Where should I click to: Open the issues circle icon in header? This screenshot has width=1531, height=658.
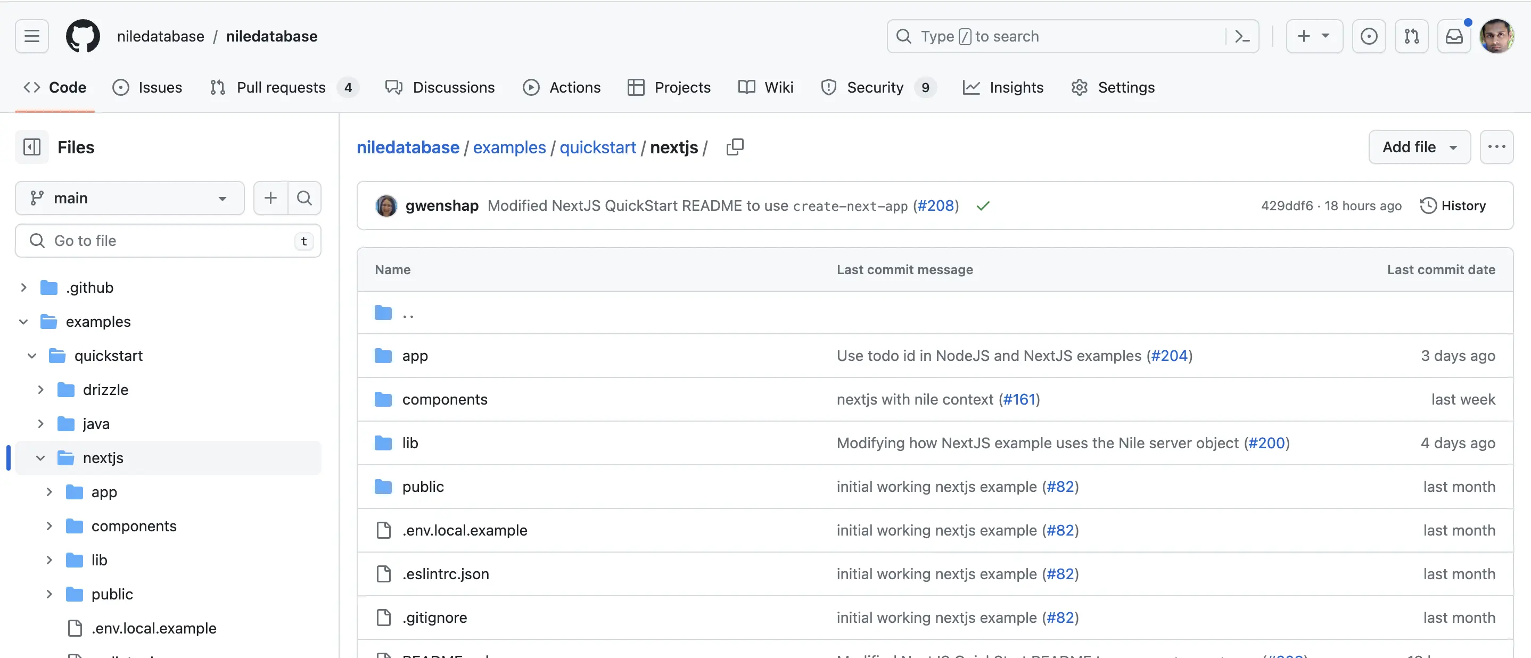[x=1369, y=36]
